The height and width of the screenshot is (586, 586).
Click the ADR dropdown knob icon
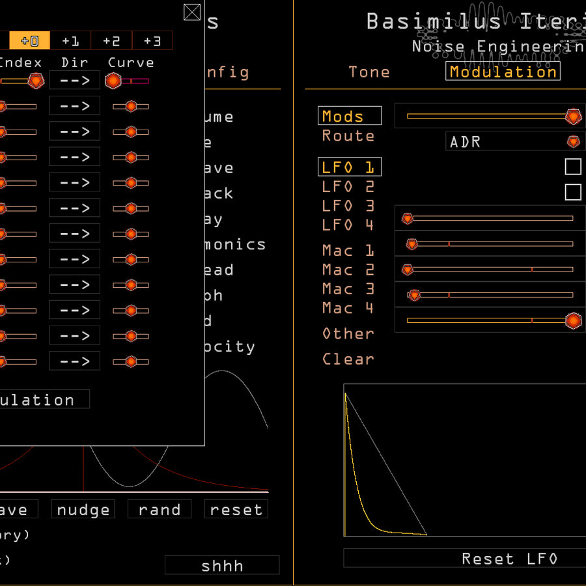[573, 141]
